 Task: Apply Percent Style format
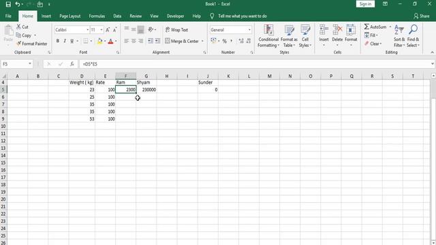coord(224,41)
